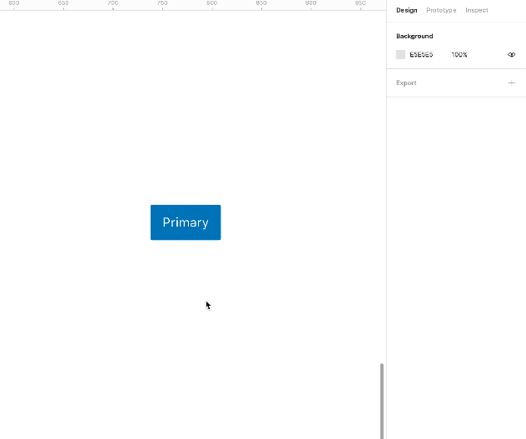Select the blue Primary button on canvas
Image resolution: width=526 pixels, height=439 pixels.
coord(186,222)
